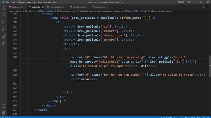The height and width of the screenshot is (118, 211).
Task: Open the Terminal menu
Action: [47, 2]
